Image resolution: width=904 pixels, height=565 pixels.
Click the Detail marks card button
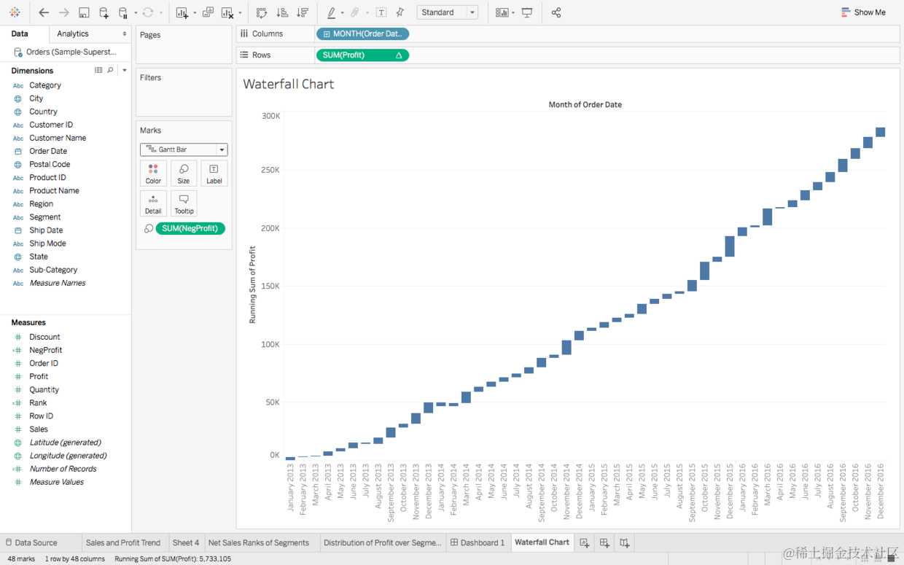(x=153, y=203)
